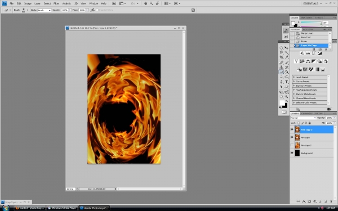Swap foreground and background colors
Viewport: 338px width, 211px height.
coord(287,101)
